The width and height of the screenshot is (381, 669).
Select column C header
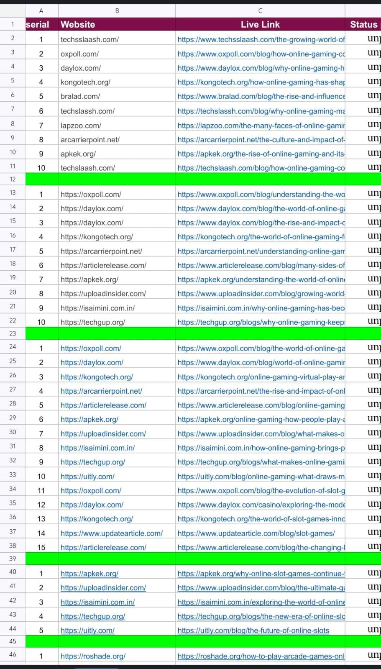[260, 10]
